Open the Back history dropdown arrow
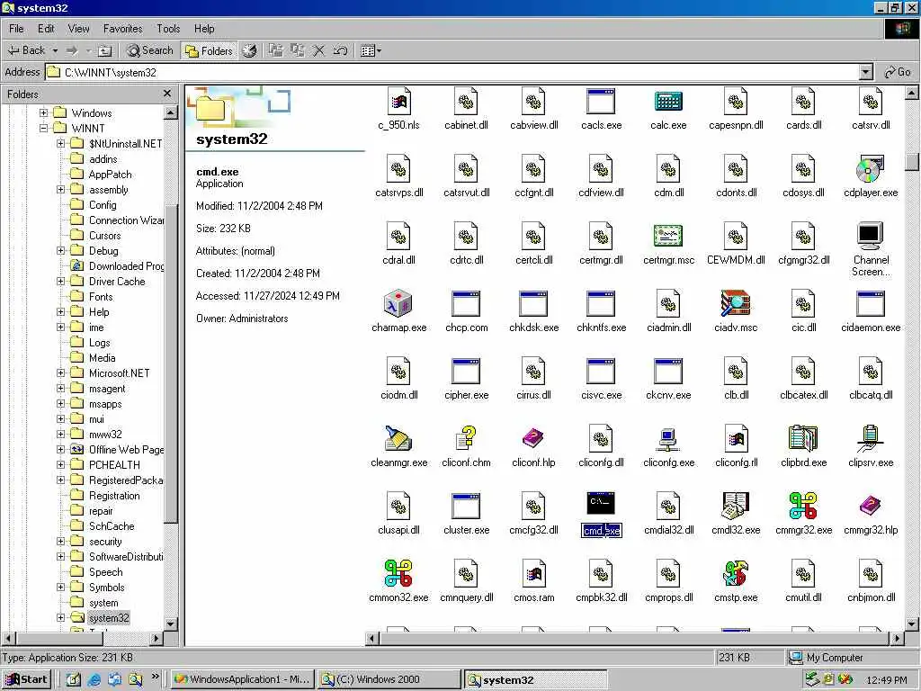 55,51
